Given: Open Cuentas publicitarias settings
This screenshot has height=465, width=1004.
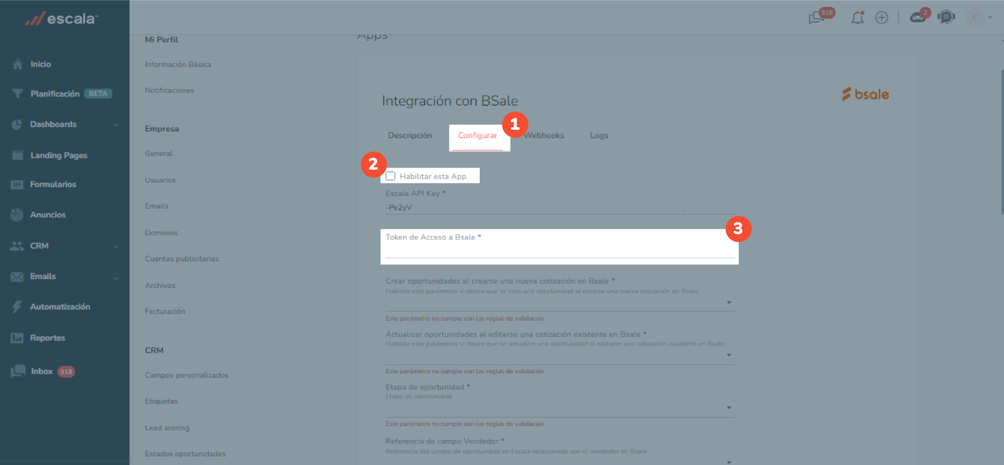Looking at the screenshot, I should [x=182, y=259].
